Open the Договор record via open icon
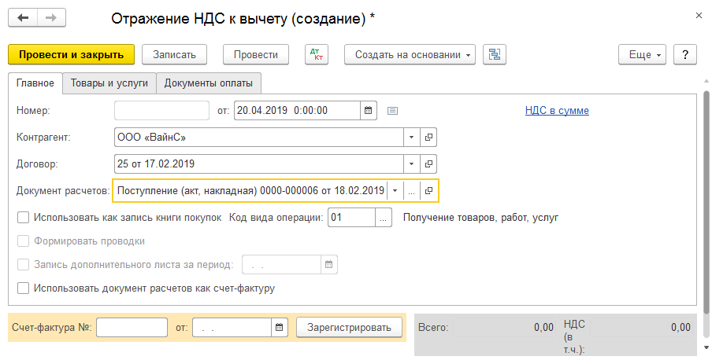This screenshot has width=712, height=360. click(x=429, y=163)
